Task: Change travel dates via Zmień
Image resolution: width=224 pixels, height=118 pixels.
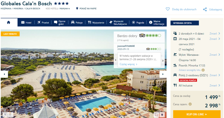Action: coord(215,39)
